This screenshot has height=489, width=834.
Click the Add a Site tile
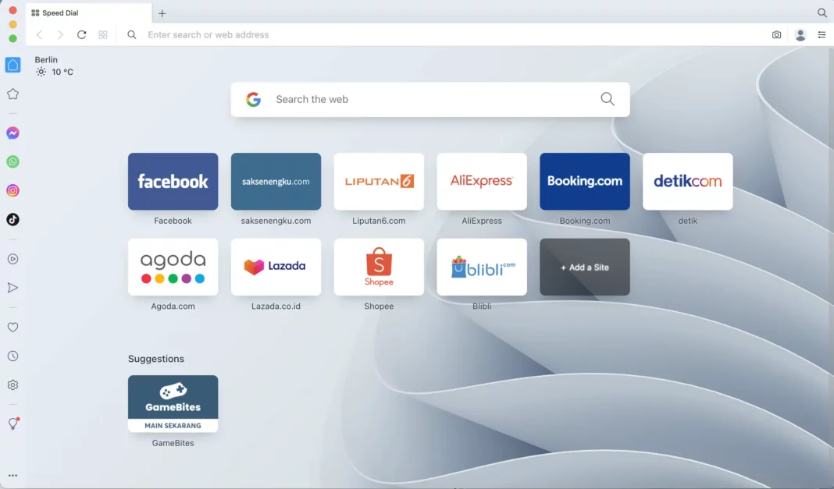pos(585,267)
